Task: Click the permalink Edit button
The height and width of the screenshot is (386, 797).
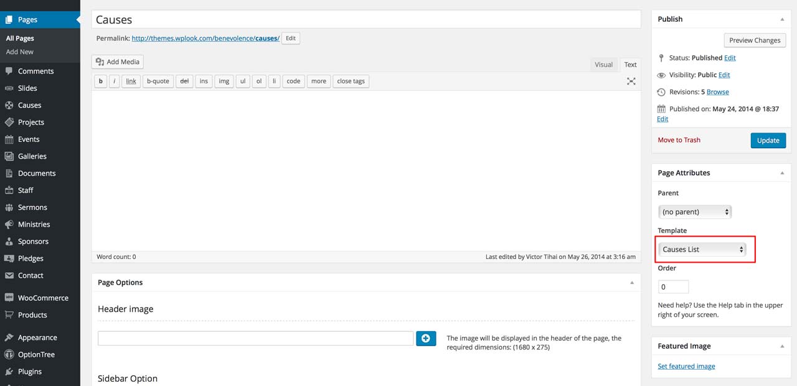Action: pos(291,38)
